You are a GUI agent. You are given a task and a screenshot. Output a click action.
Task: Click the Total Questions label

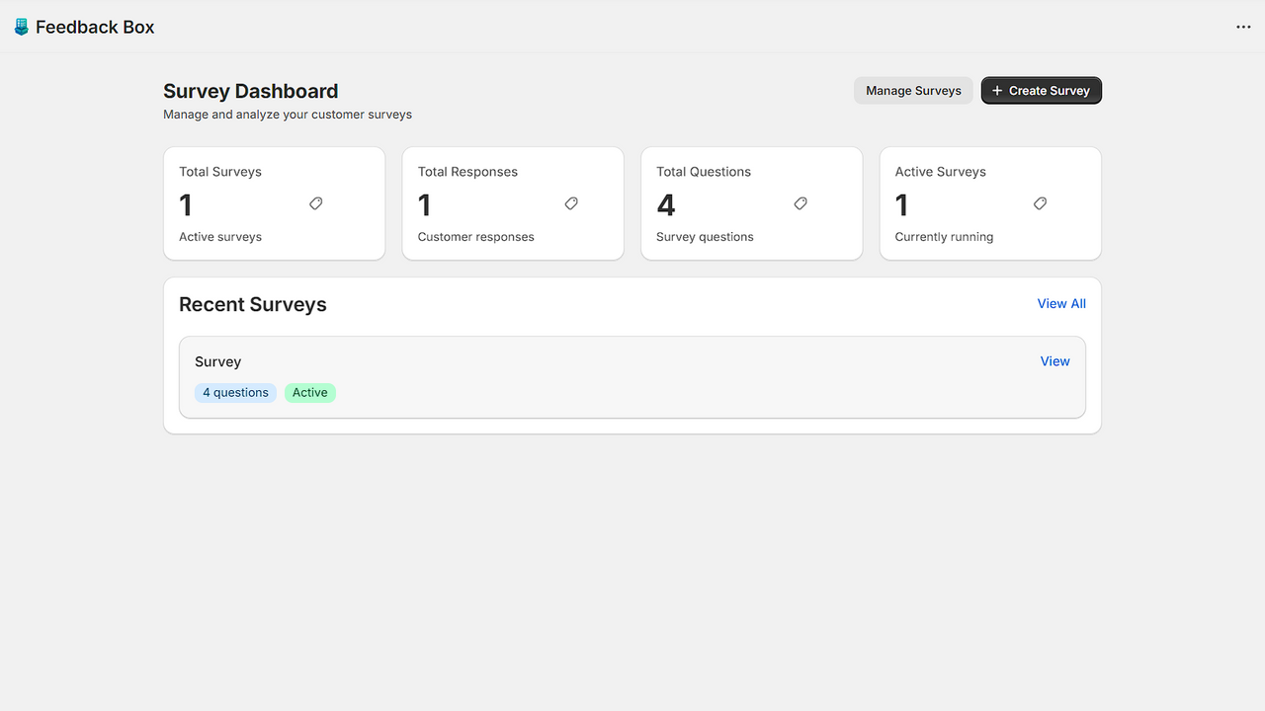[704, 172]
